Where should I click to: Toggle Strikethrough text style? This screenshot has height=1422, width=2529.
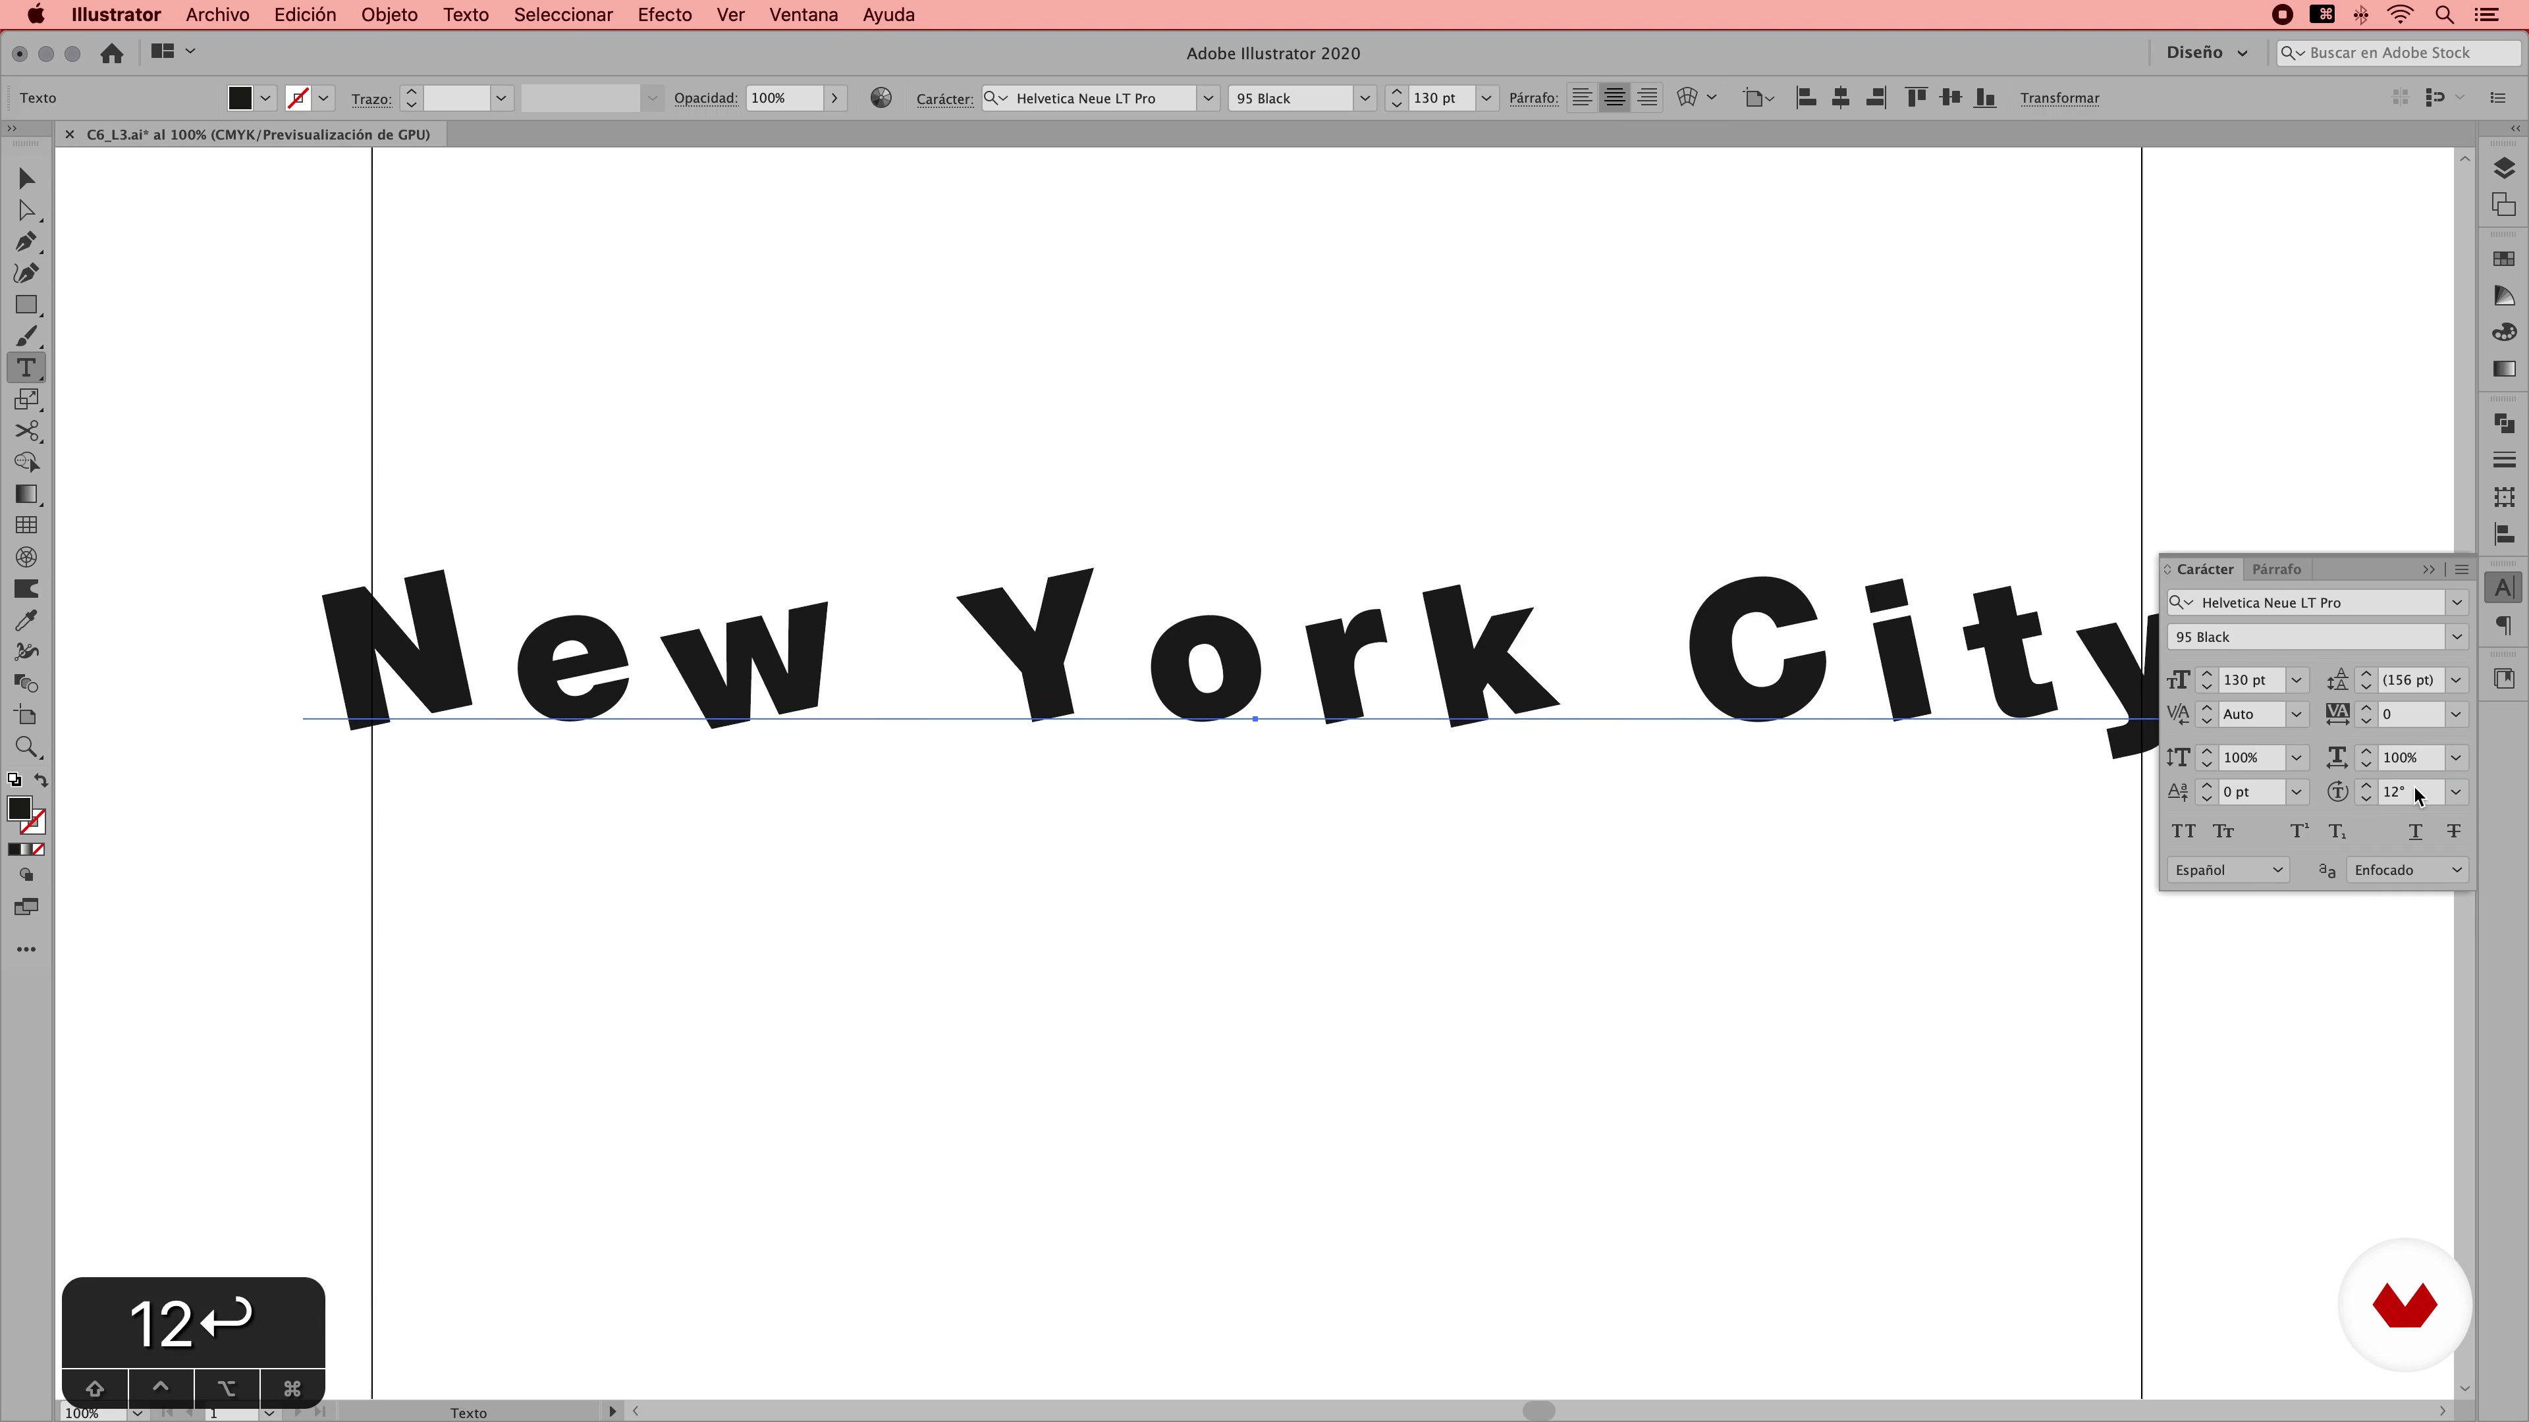(2453, 831)
